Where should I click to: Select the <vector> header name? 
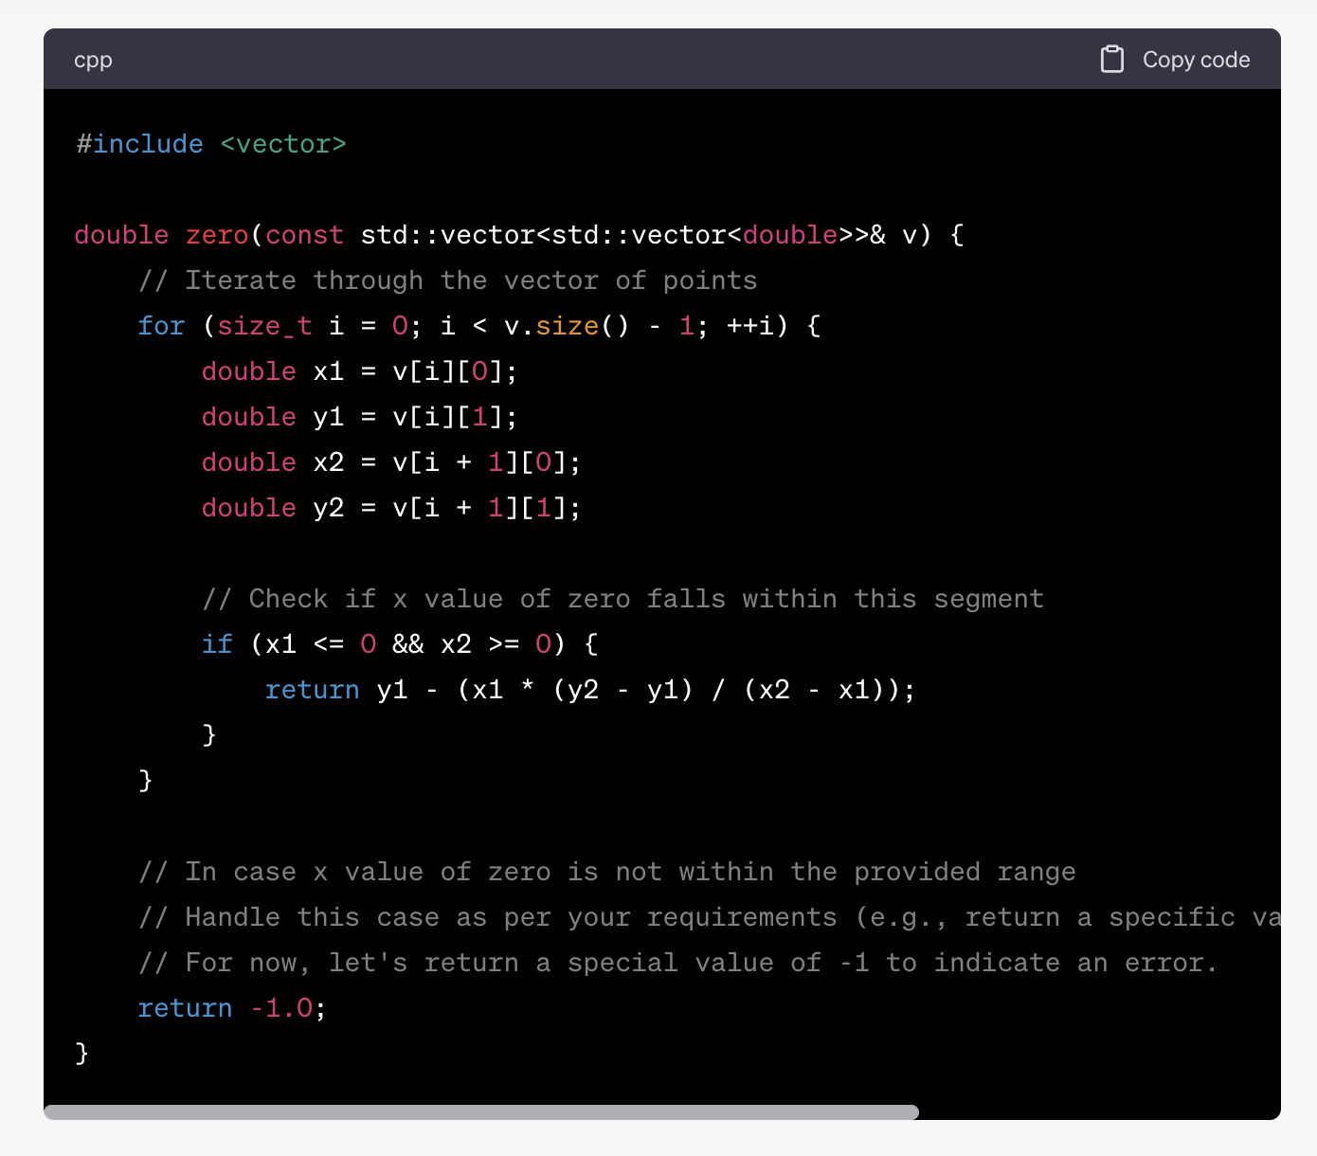click(283, 144)
